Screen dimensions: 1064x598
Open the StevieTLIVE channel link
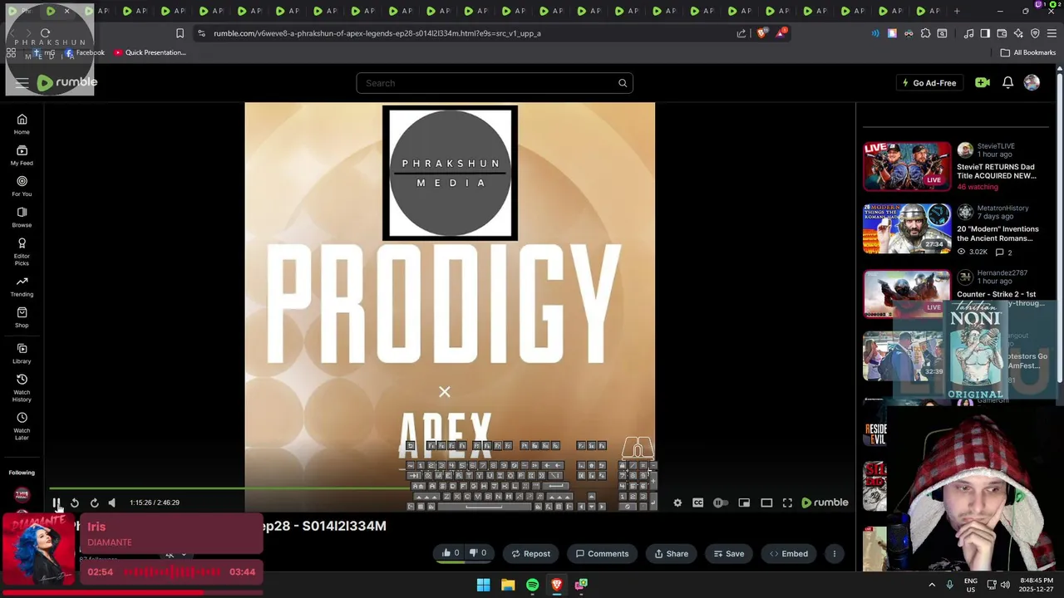click(996, 145)
